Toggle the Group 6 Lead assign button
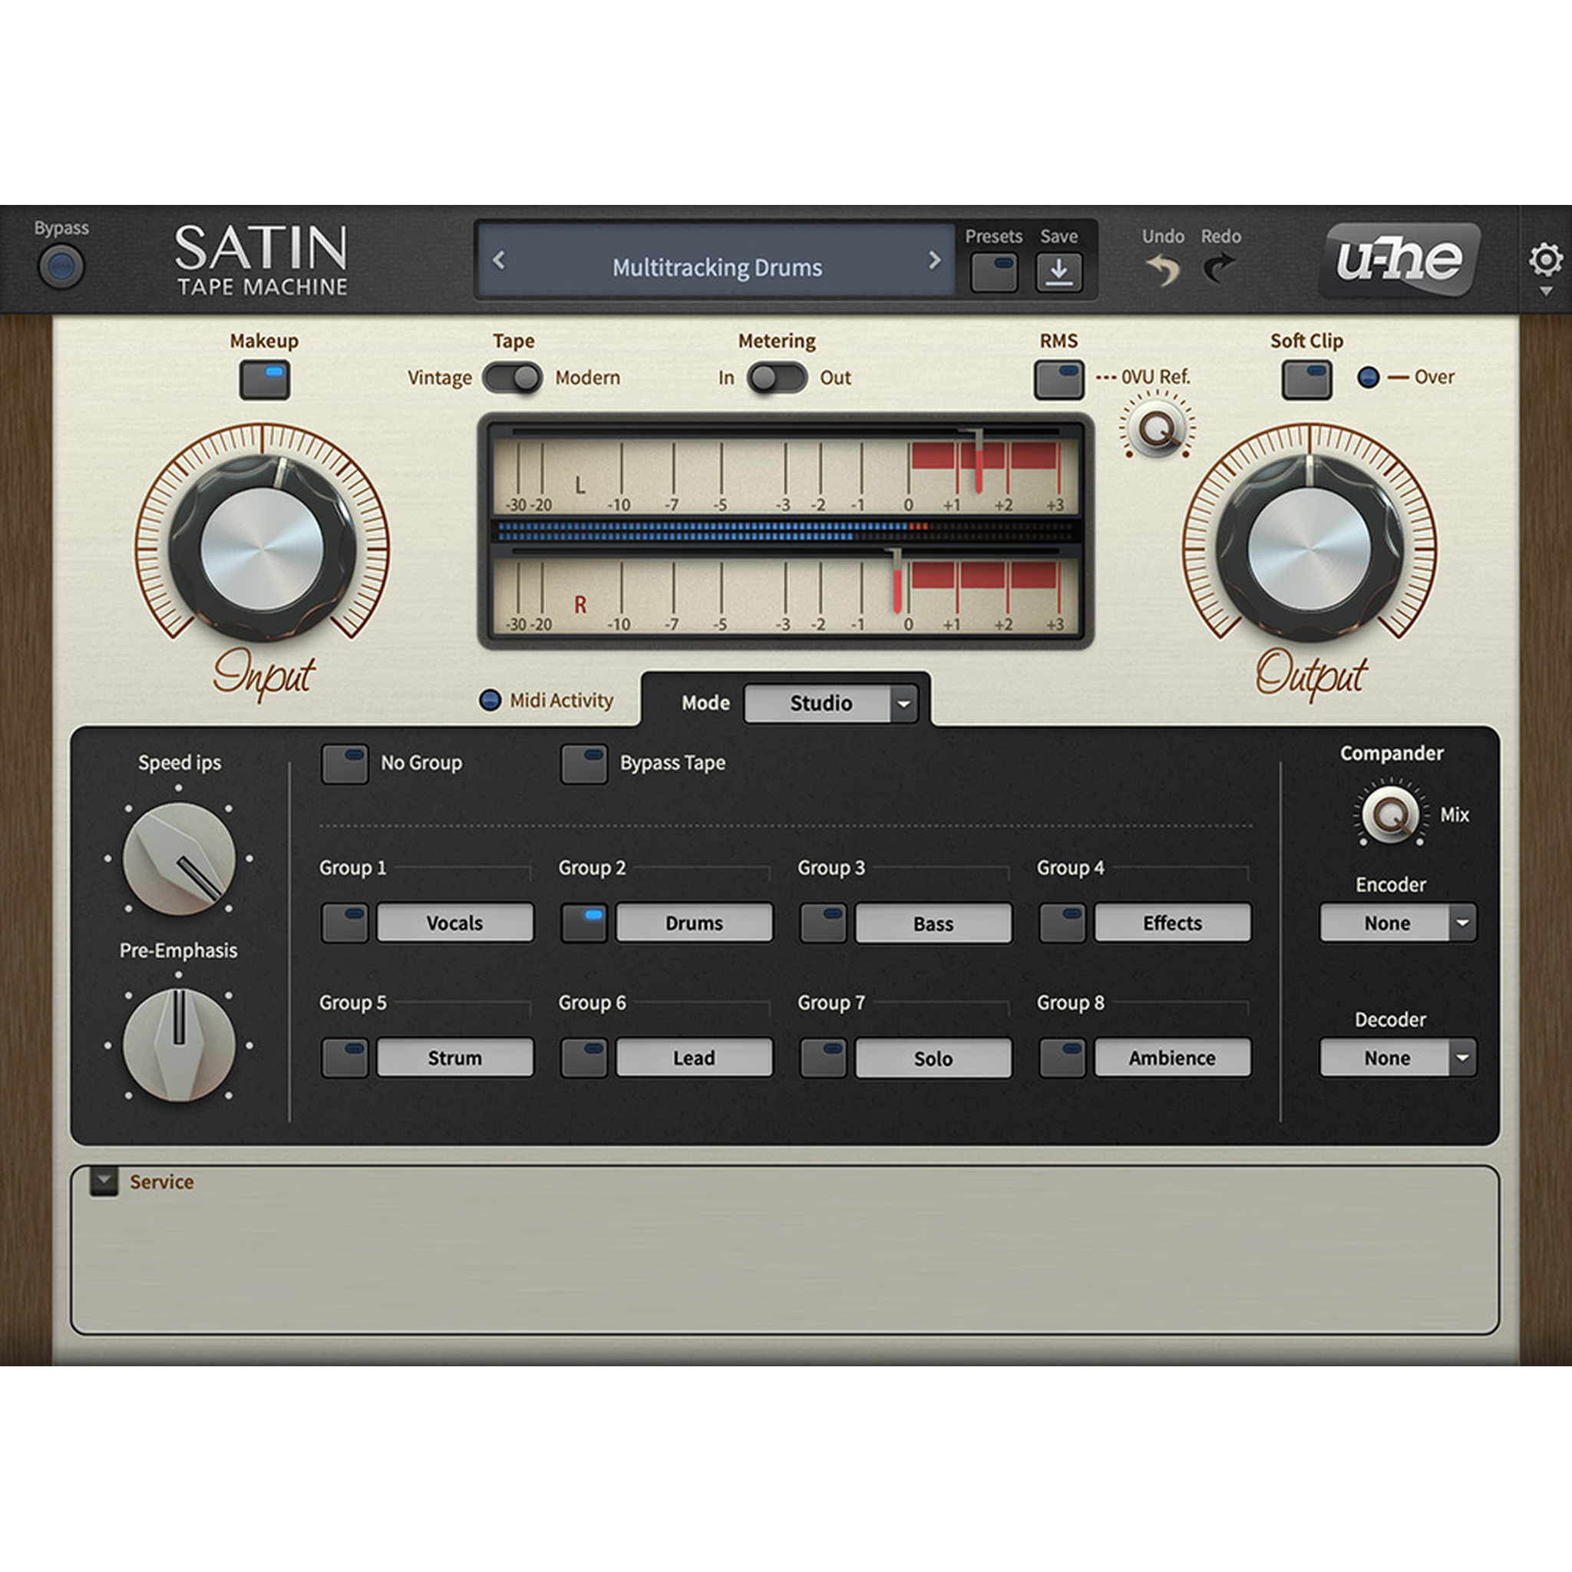Screen dimensions: 1572x1572 tap(583, 1058)
